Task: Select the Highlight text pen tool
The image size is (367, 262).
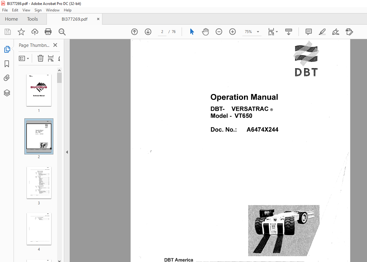Action: [x=322, y=32]
